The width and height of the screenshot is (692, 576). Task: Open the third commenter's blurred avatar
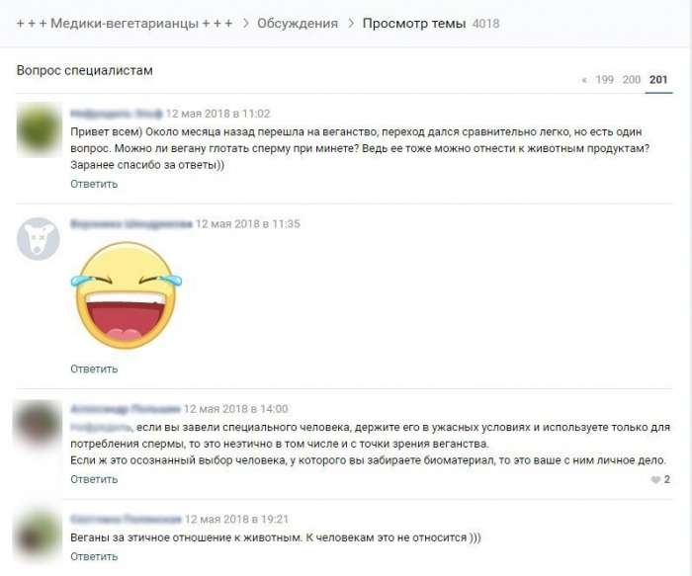pyautogui.click(x=38, y=424)
